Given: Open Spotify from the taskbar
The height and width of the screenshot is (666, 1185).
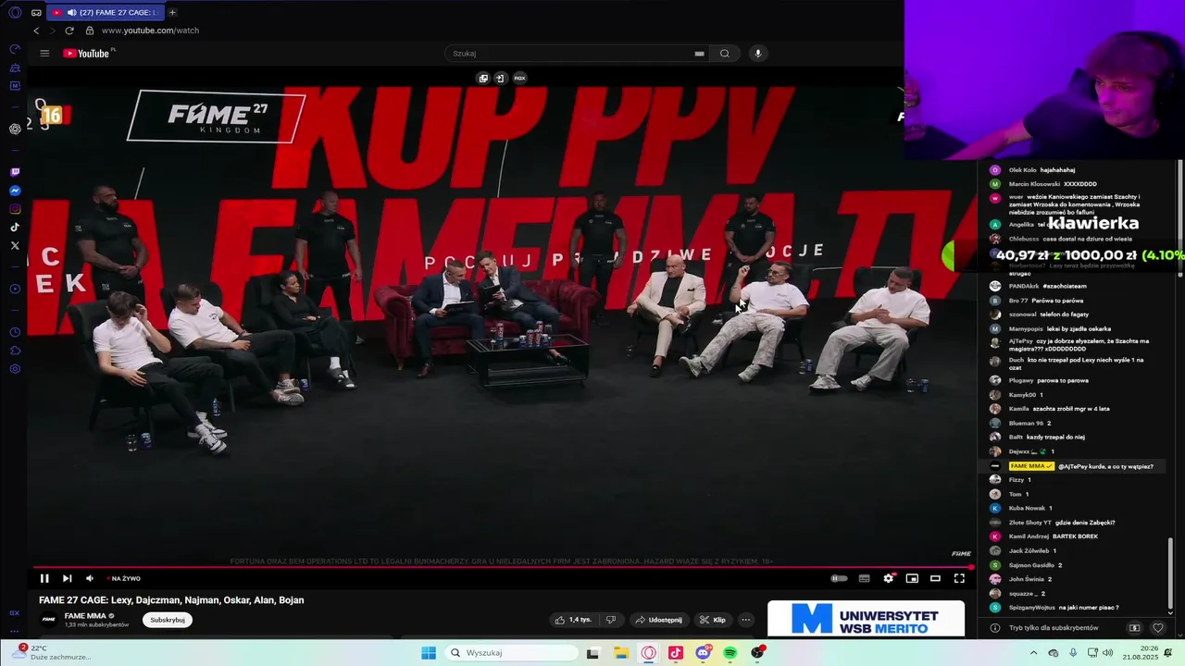Looking at the screenshot, I should [x=730, y=653].
